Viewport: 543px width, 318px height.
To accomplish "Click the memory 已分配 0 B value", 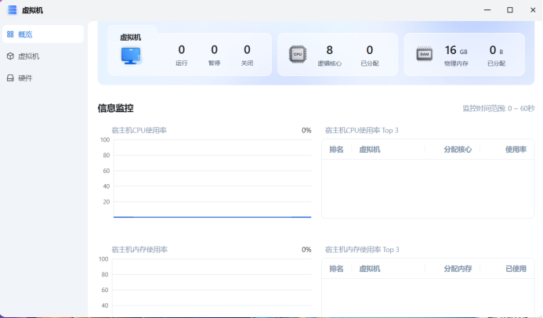I will [x=496, y=51].
